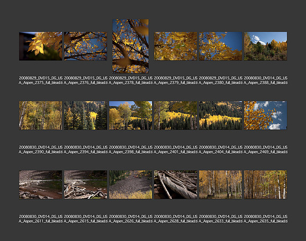Click the label Aspen_2469_full_bleed.ti

coord(265,149)
